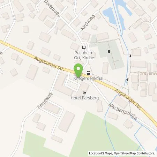This screenshot has height=157, width=157.
Task: Click the church icon in the green area
Action: pos(109,51)
